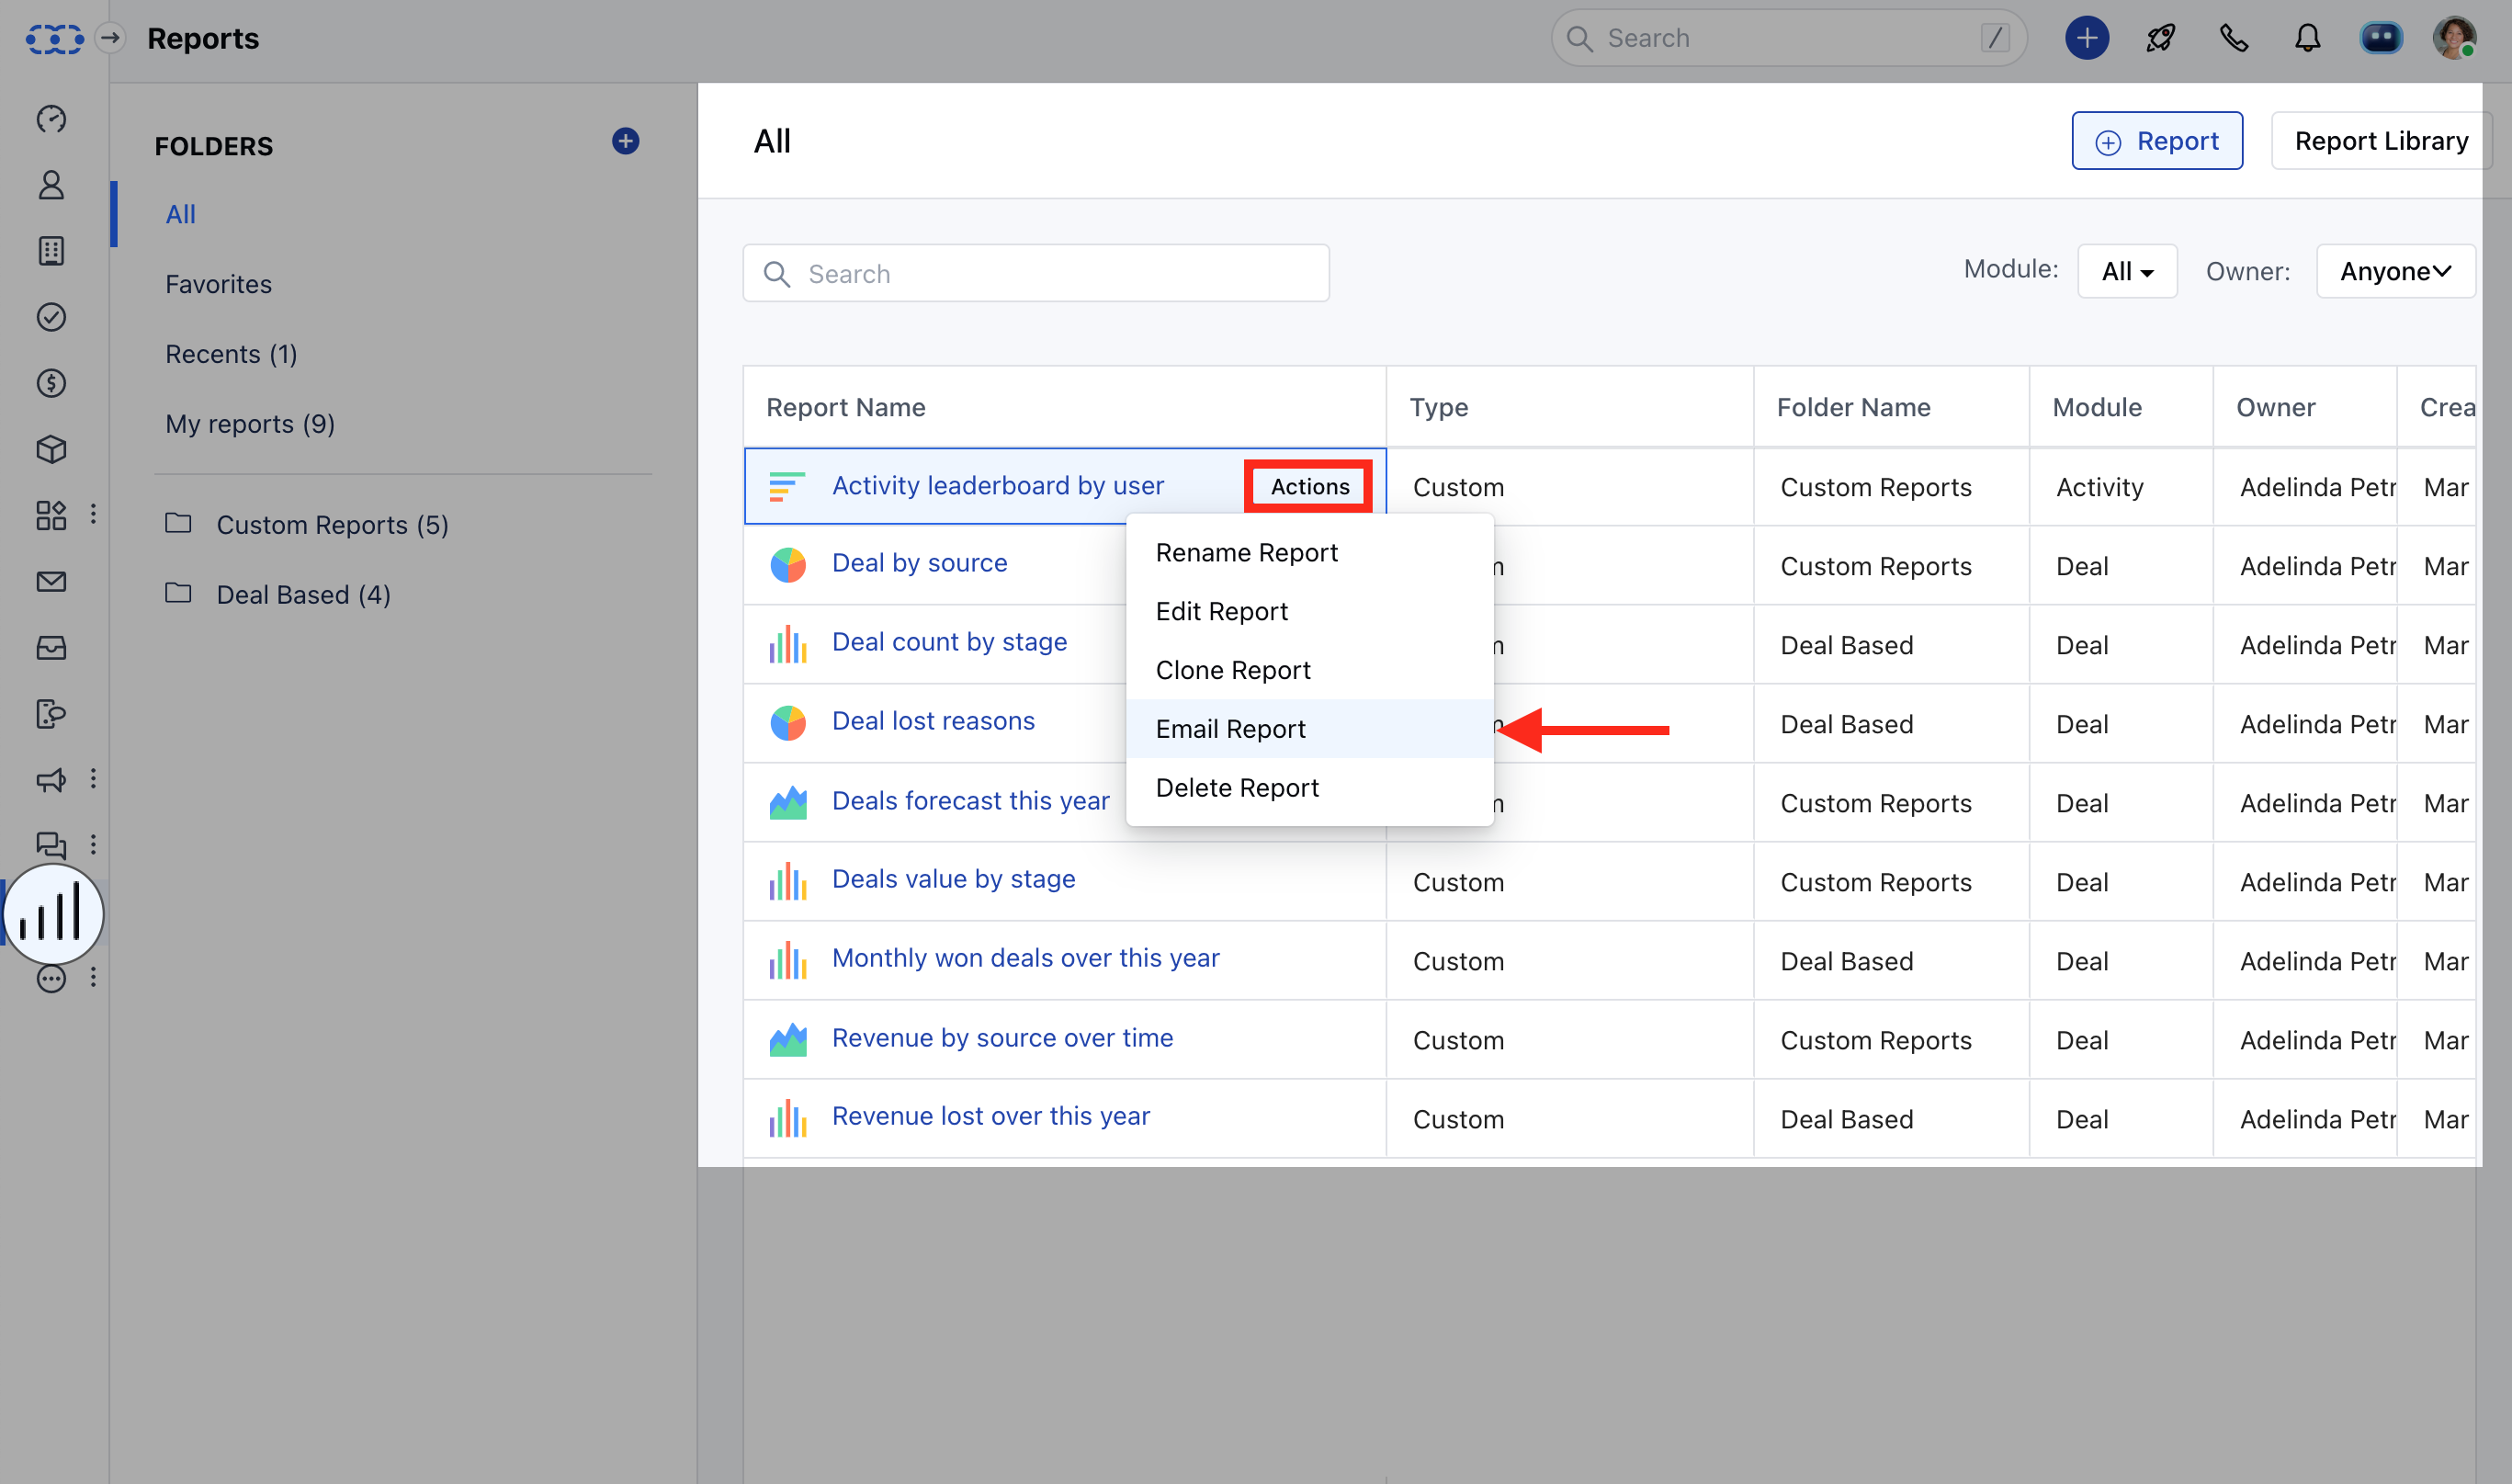Click the Report create button
This screenshot has width=2512, height=1484.
point(2157,141)
